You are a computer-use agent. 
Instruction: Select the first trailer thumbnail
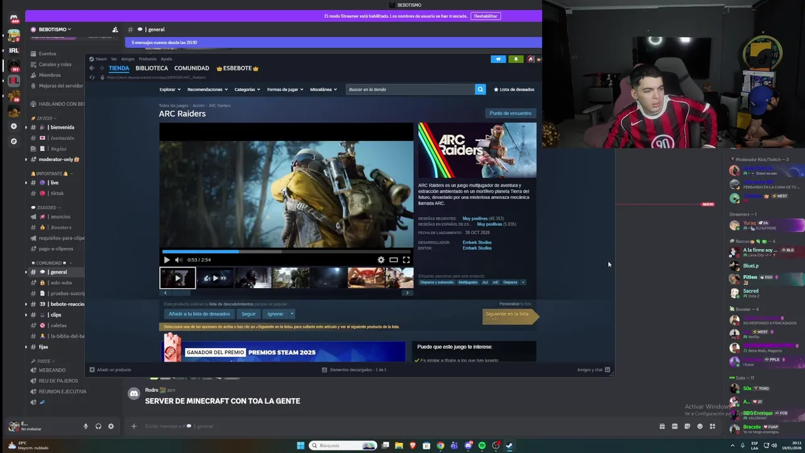[x=177, y=277]
